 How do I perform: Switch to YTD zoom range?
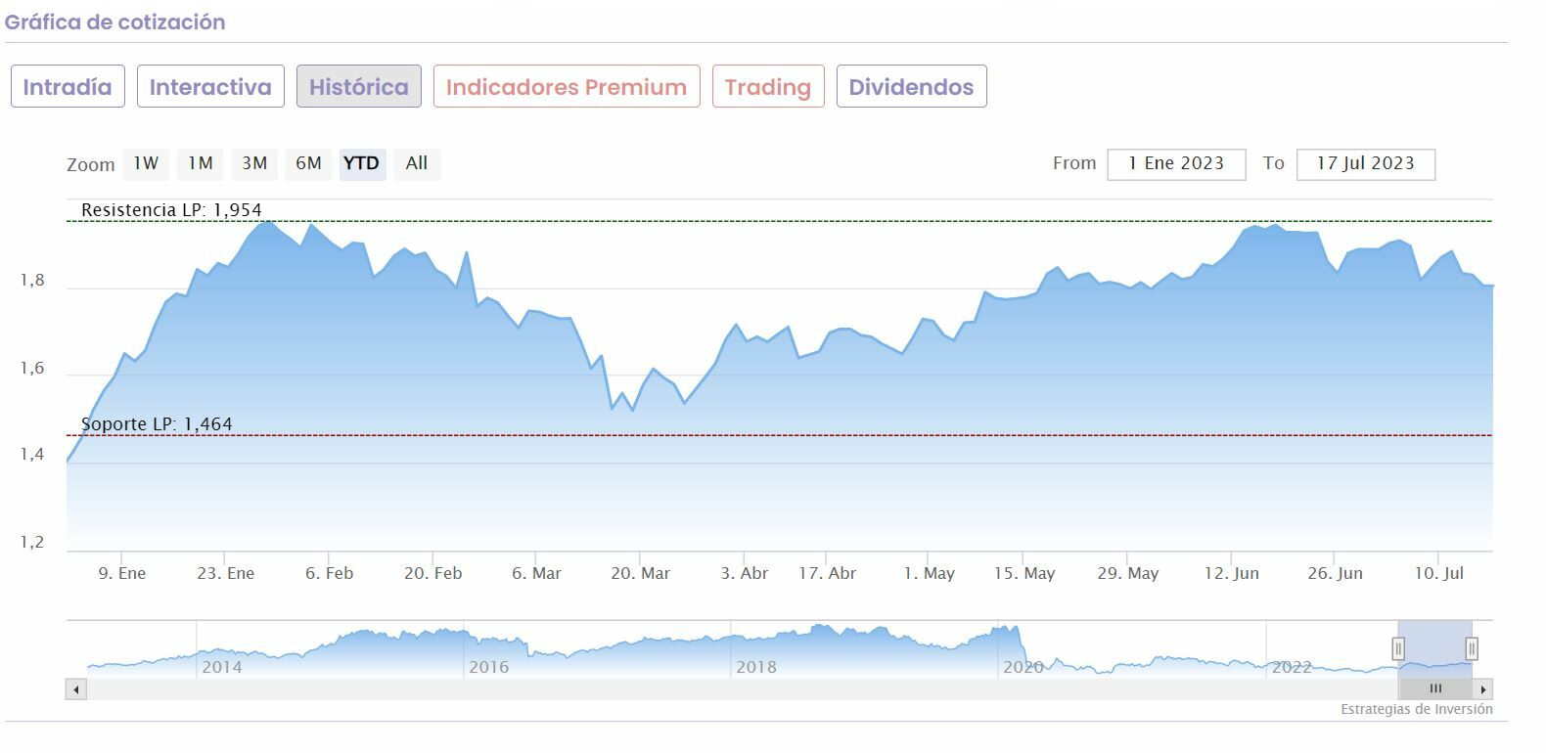(362, 164)
